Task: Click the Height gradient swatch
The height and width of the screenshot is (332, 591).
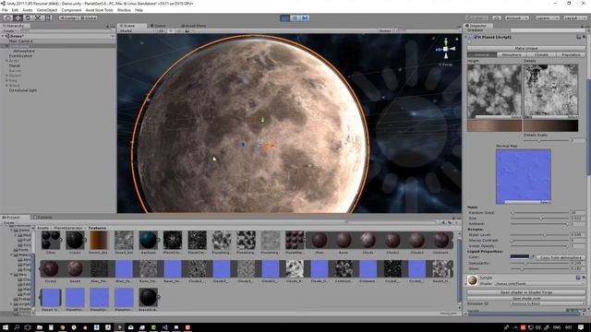Action: (495, 125)
